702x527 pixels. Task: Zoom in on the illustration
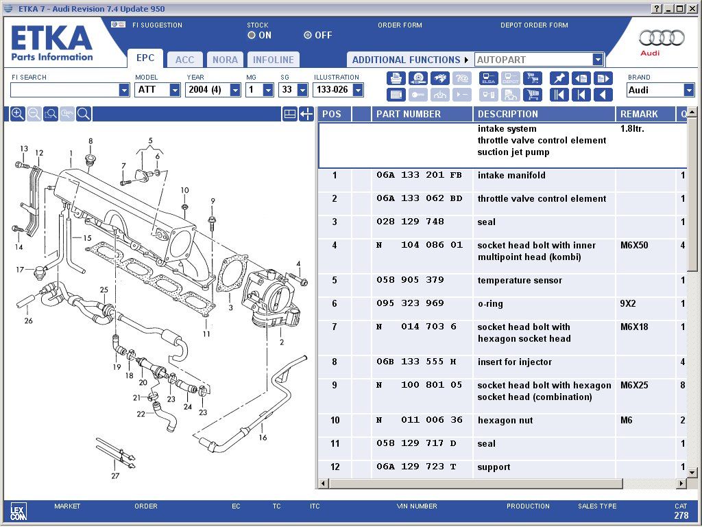pos(17,114)
